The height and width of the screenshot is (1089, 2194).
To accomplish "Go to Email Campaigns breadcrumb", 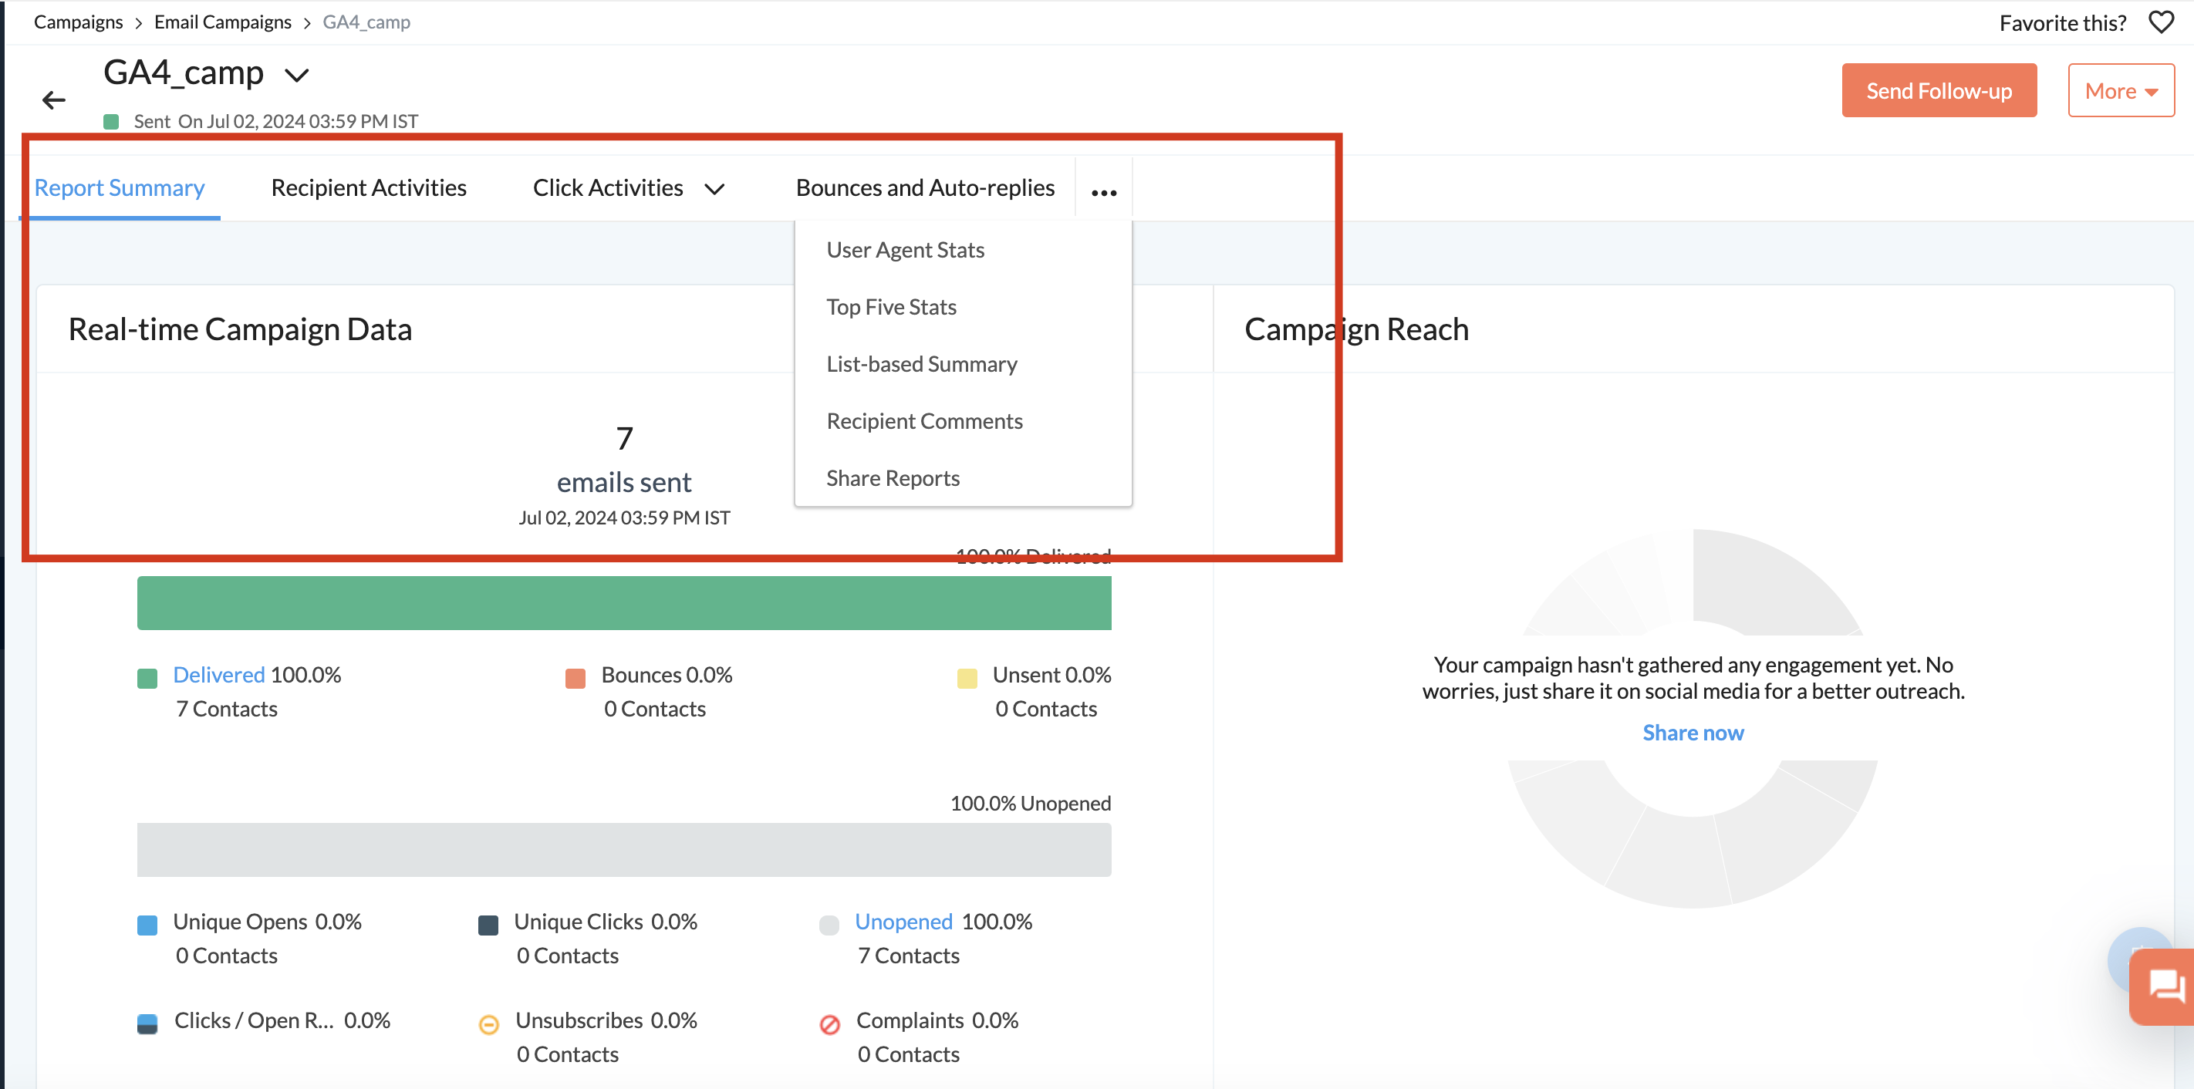I will tap(222, 22).
